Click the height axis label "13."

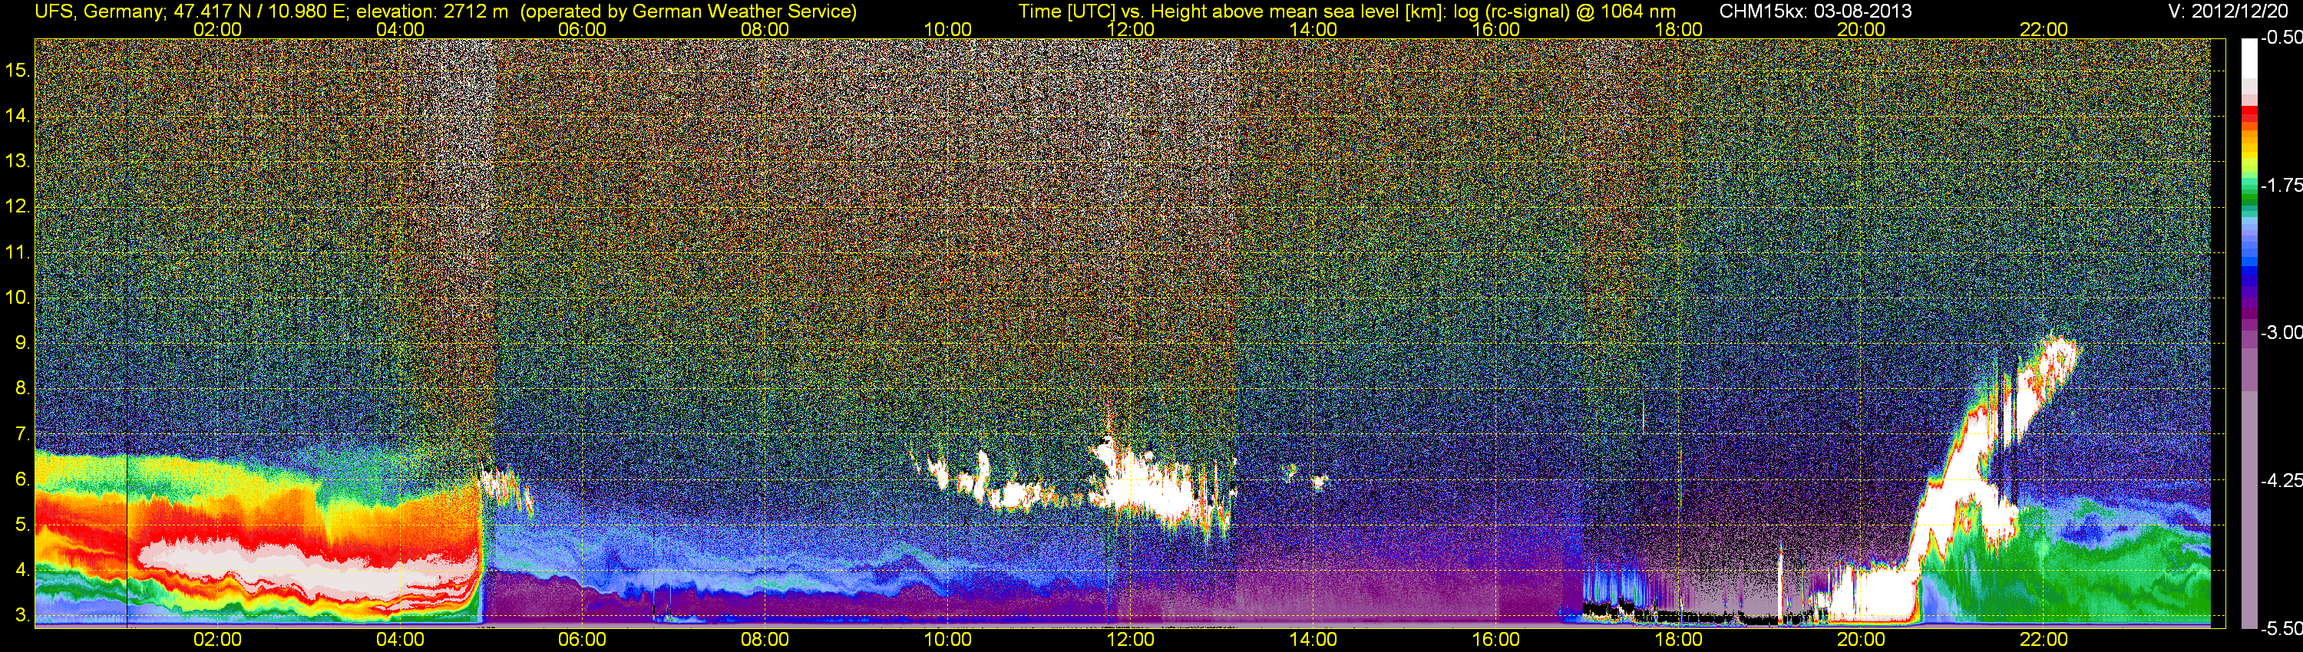click(18, 161)
